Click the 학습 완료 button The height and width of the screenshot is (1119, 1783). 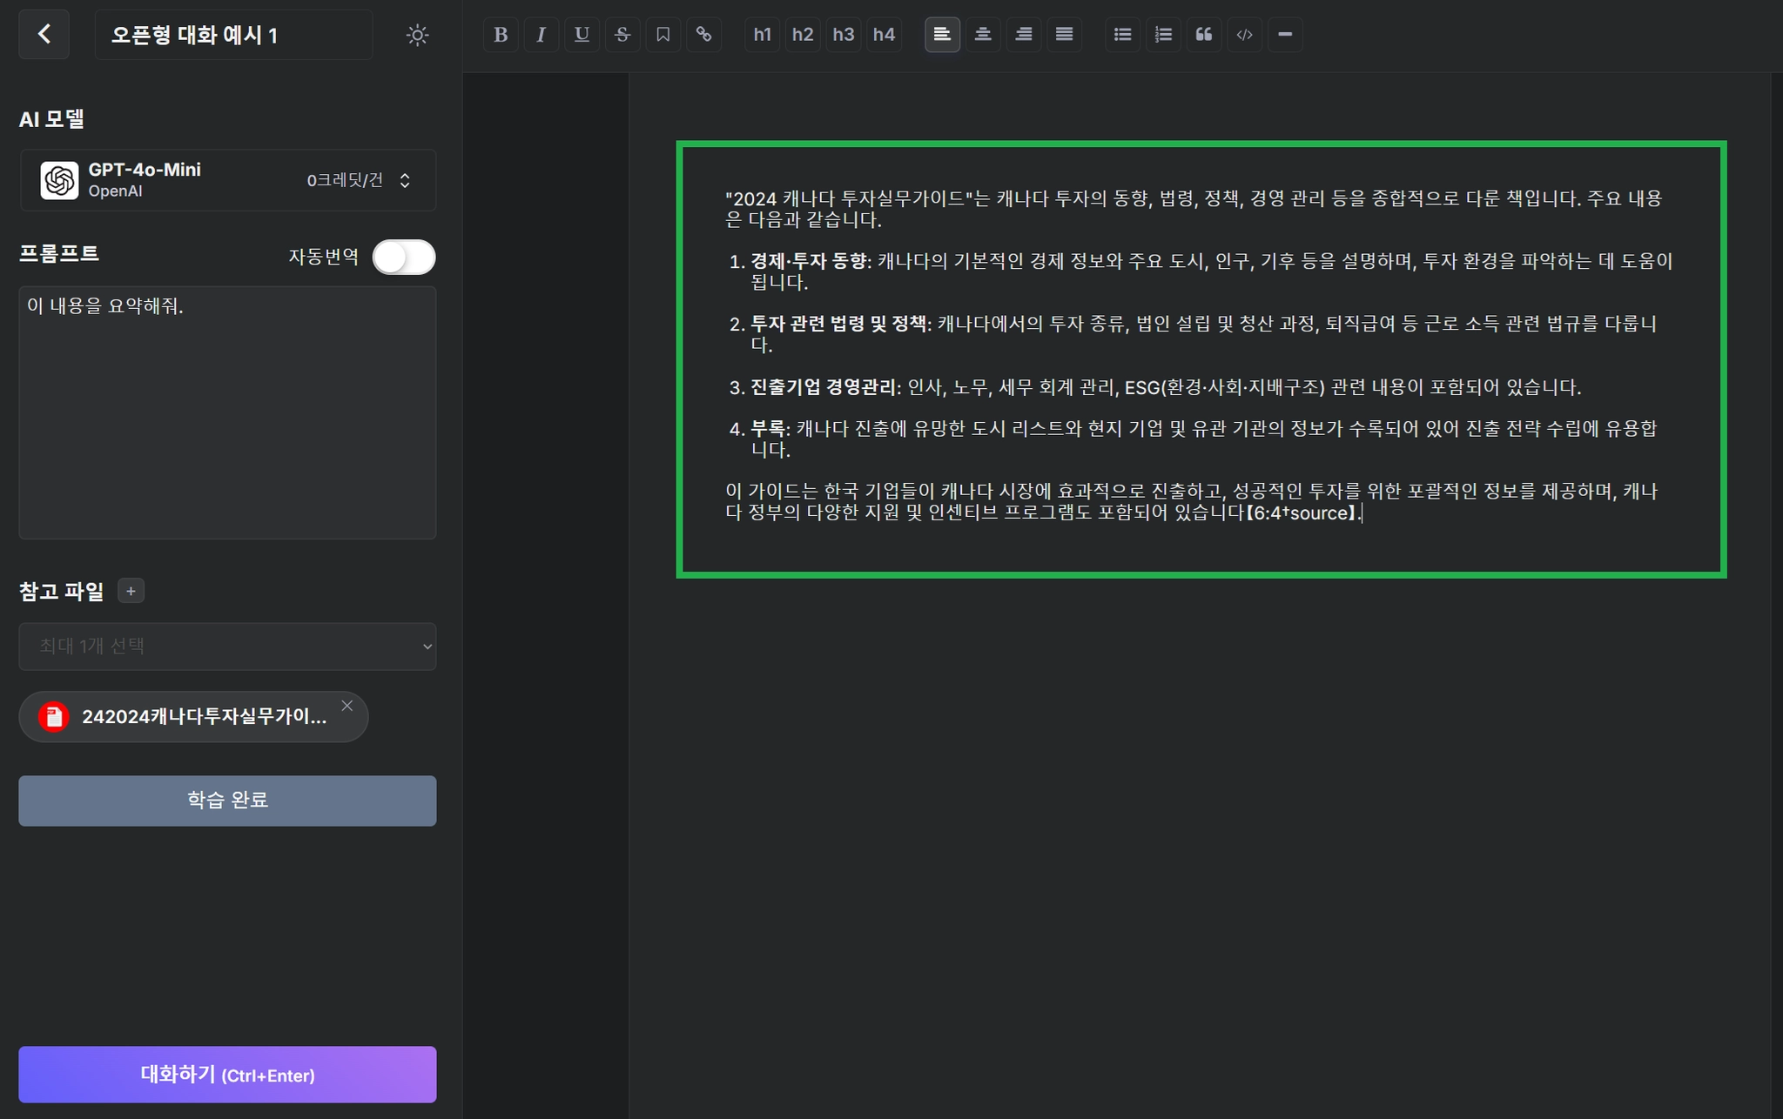coord(227,801)
